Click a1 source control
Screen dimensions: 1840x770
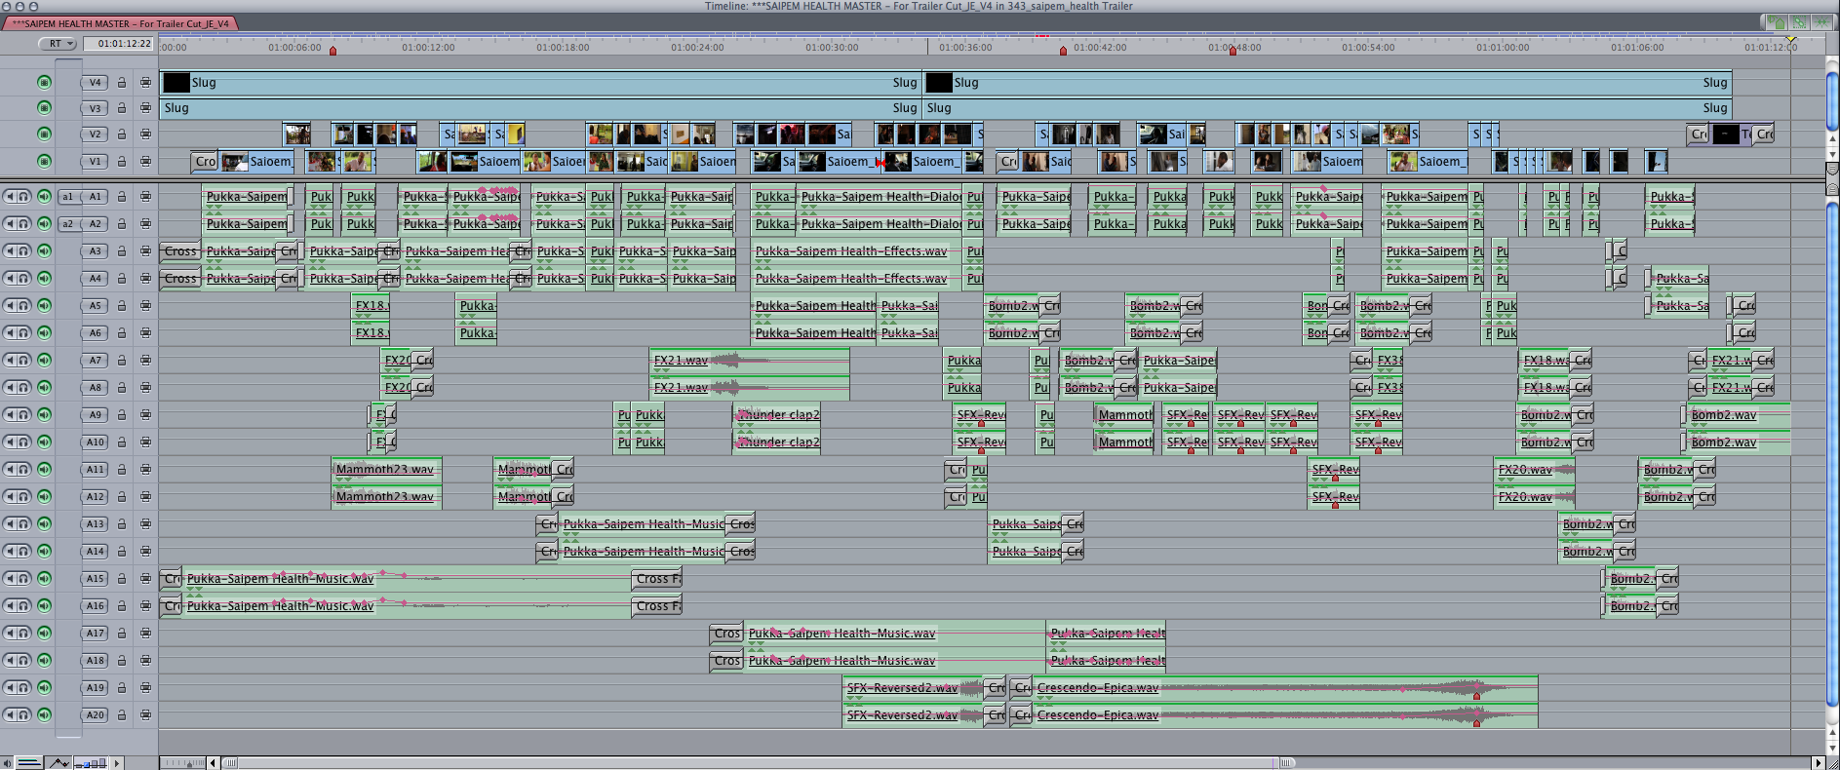(x=67, y=197)
